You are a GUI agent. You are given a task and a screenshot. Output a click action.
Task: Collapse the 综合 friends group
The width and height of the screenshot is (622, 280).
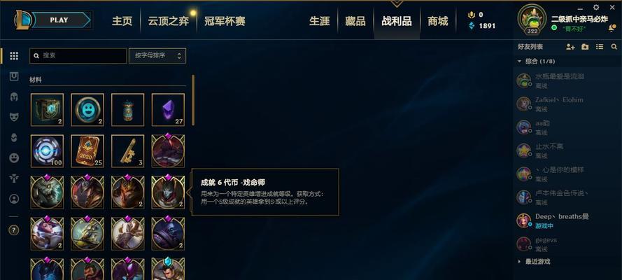[519, 62]
